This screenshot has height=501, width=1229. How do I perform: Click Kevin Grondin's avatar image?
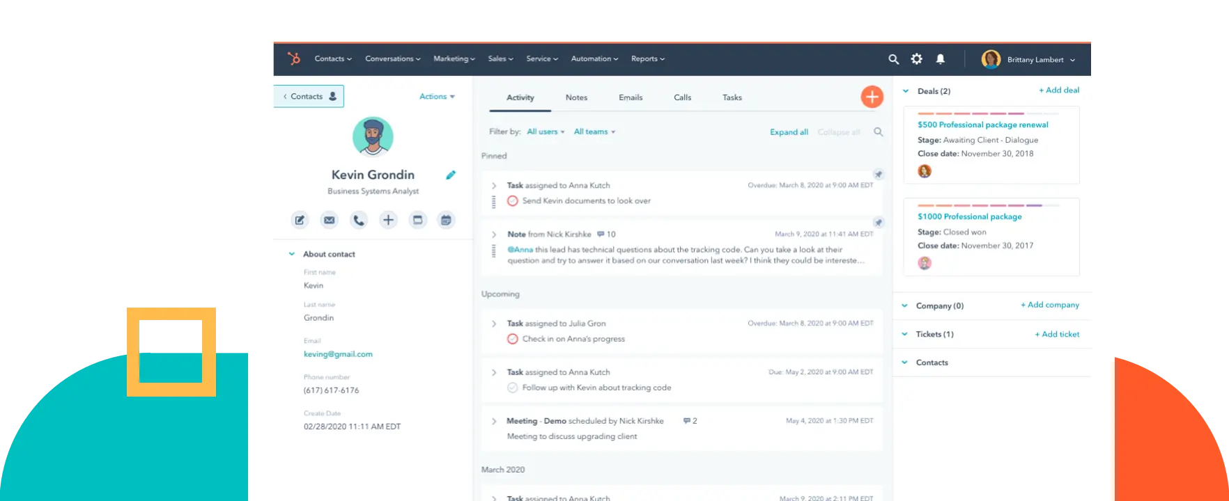pyautogui.click(x=373, y=136)
